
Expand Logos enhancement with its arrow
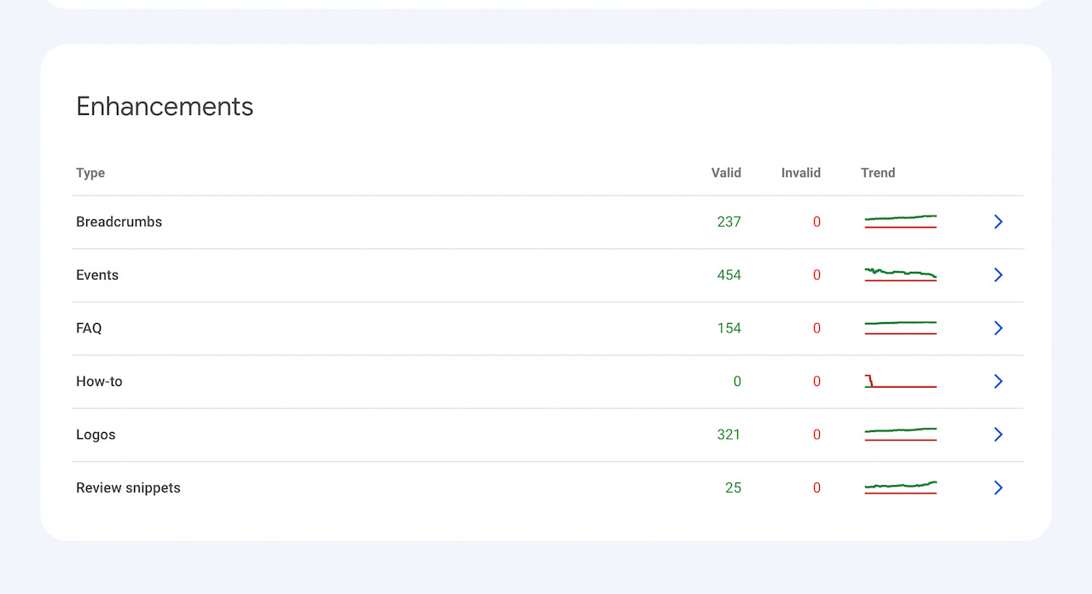[x=998, y=435]
